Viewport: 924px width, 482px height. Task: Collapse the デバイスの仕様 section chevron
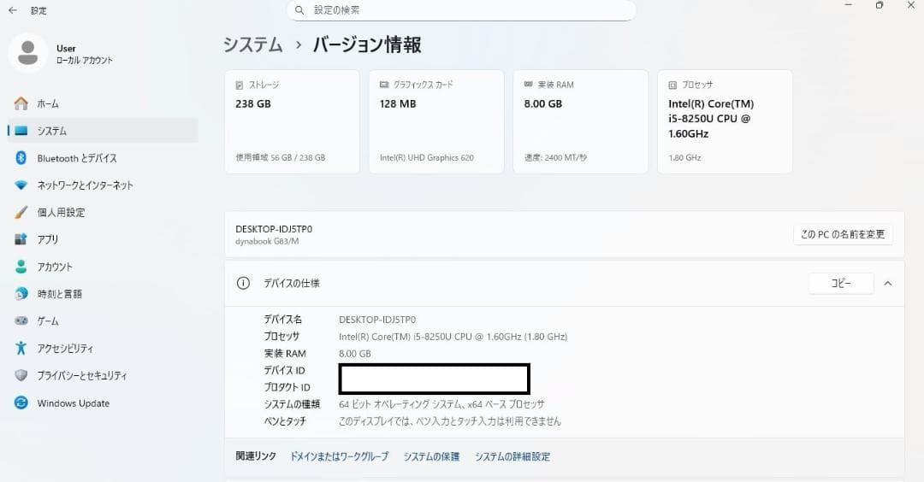point(887,283)
